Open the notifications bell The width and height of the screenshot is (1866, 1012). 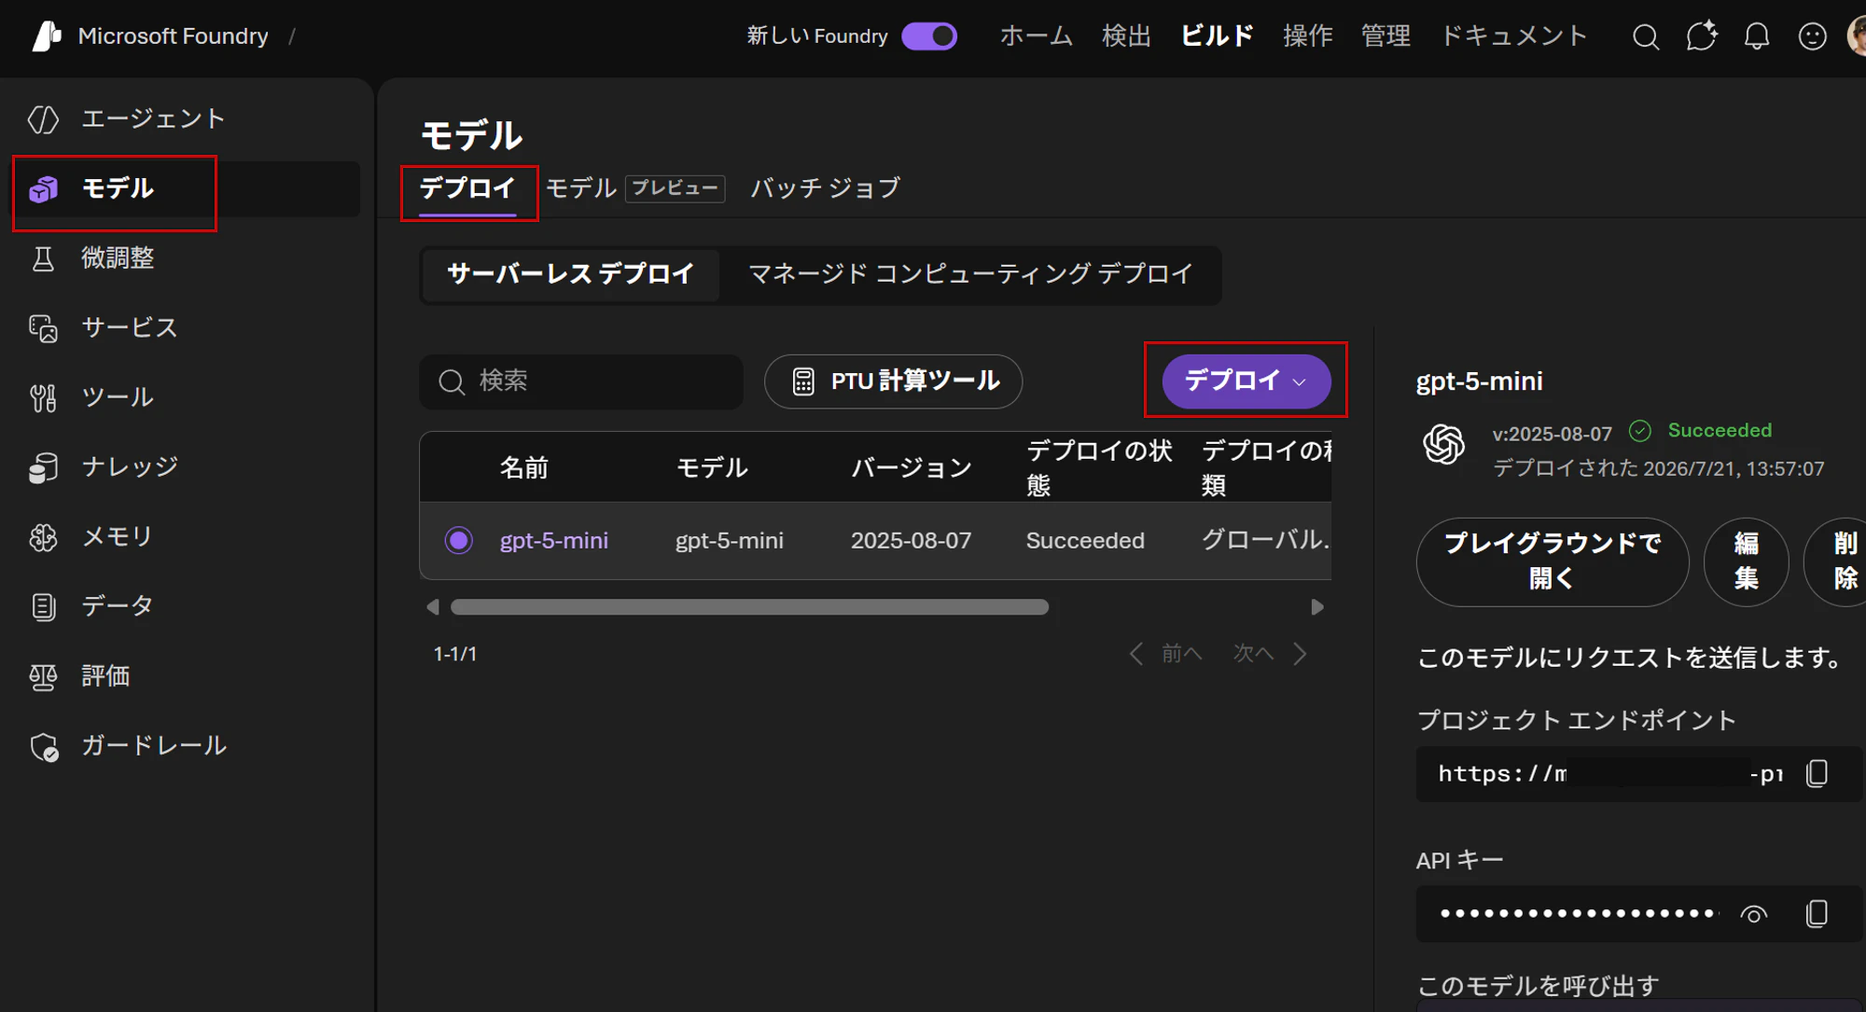point(1757,36)
